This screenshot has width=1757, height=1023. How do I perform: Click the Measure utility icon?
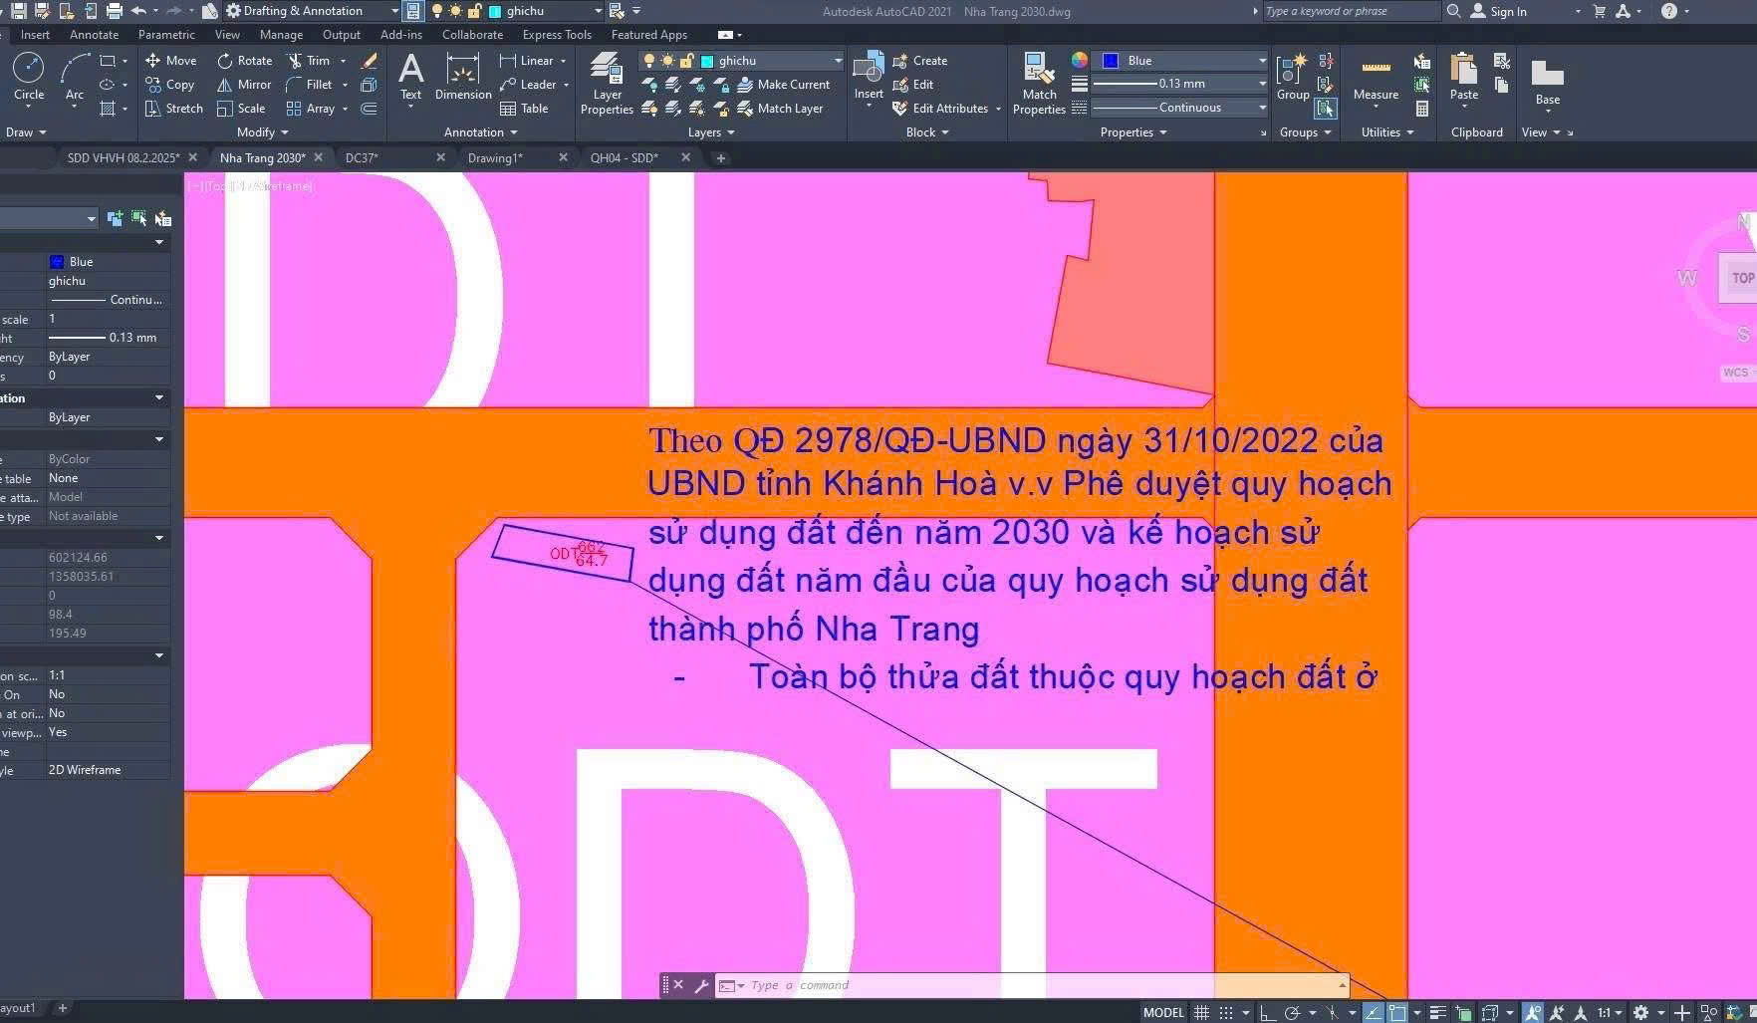pyautogui.click(x=1376, y=77)
